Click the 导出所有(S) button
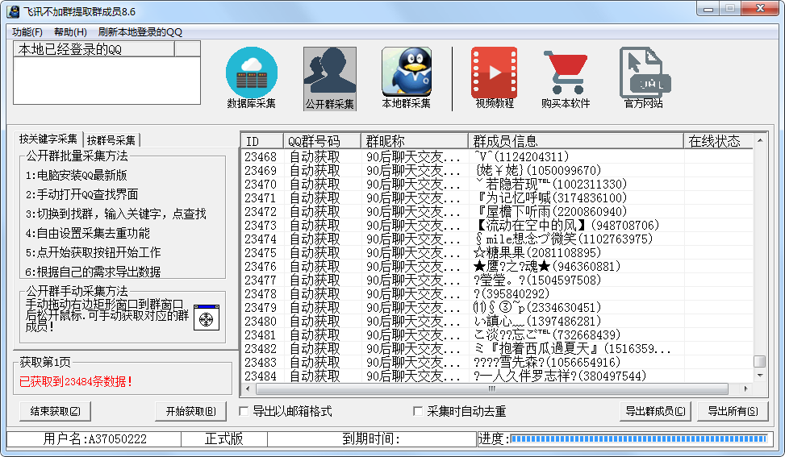 (x=733, y=411)
